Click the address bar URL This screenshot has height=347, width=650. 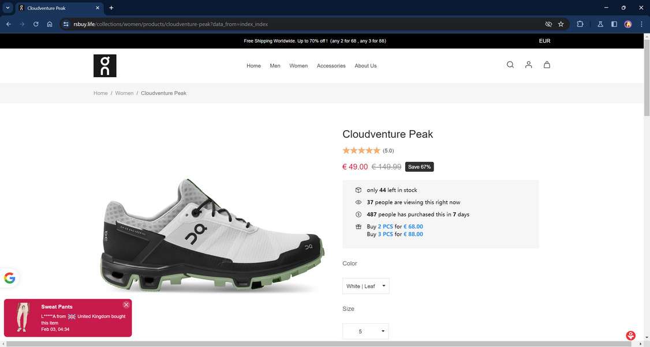click(170, 24)
